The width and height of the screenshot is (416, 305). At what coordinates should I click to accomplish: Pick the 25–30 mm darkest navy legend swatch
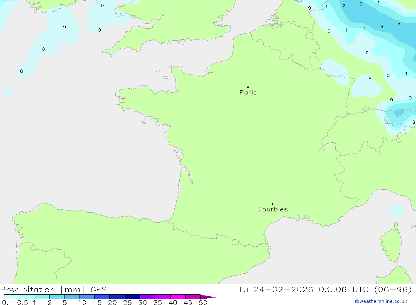132,297
